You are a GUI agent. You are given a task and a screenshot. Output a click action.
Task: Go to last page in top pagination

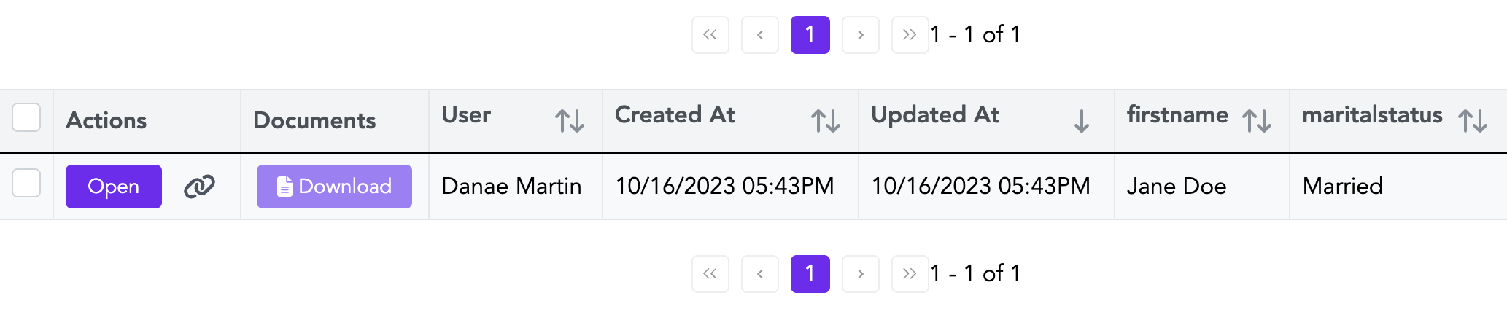pyautogui.click(x=909, y=35)
